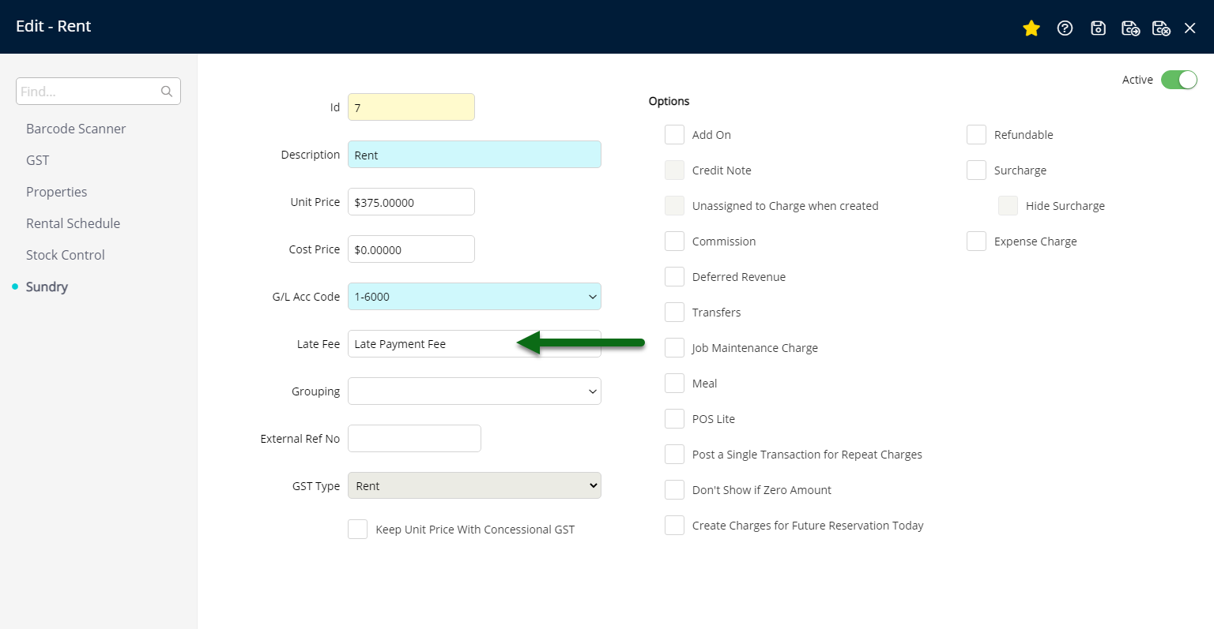This screenshot has height=629, width=1214.
Task: Open the help question mark icon
Action: tap(1065, 28)
